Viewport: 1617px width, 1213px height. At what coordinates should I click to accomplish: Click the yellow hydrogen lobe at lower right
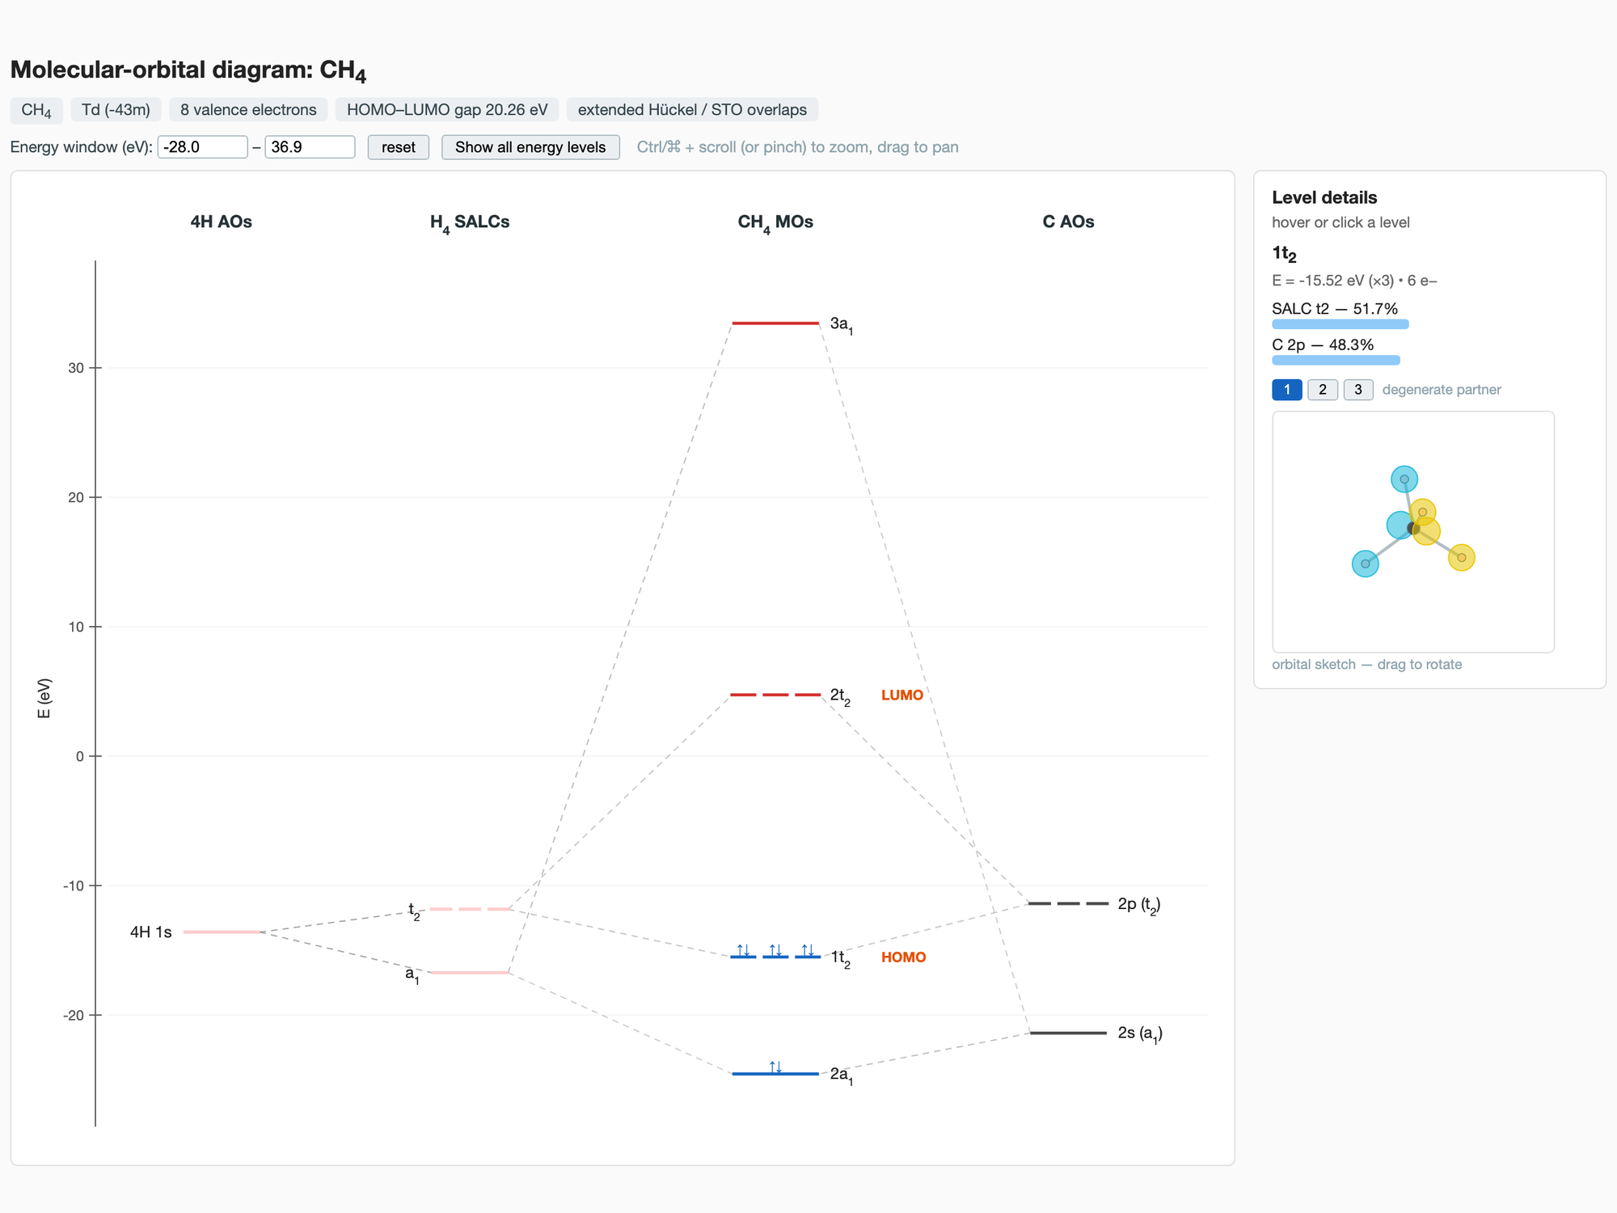click(x=1461, y=557)
